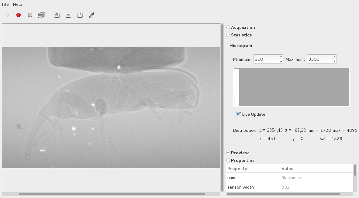Click the red record button
The height and width of the screenshot is (198, 359).
pos(19,15)
